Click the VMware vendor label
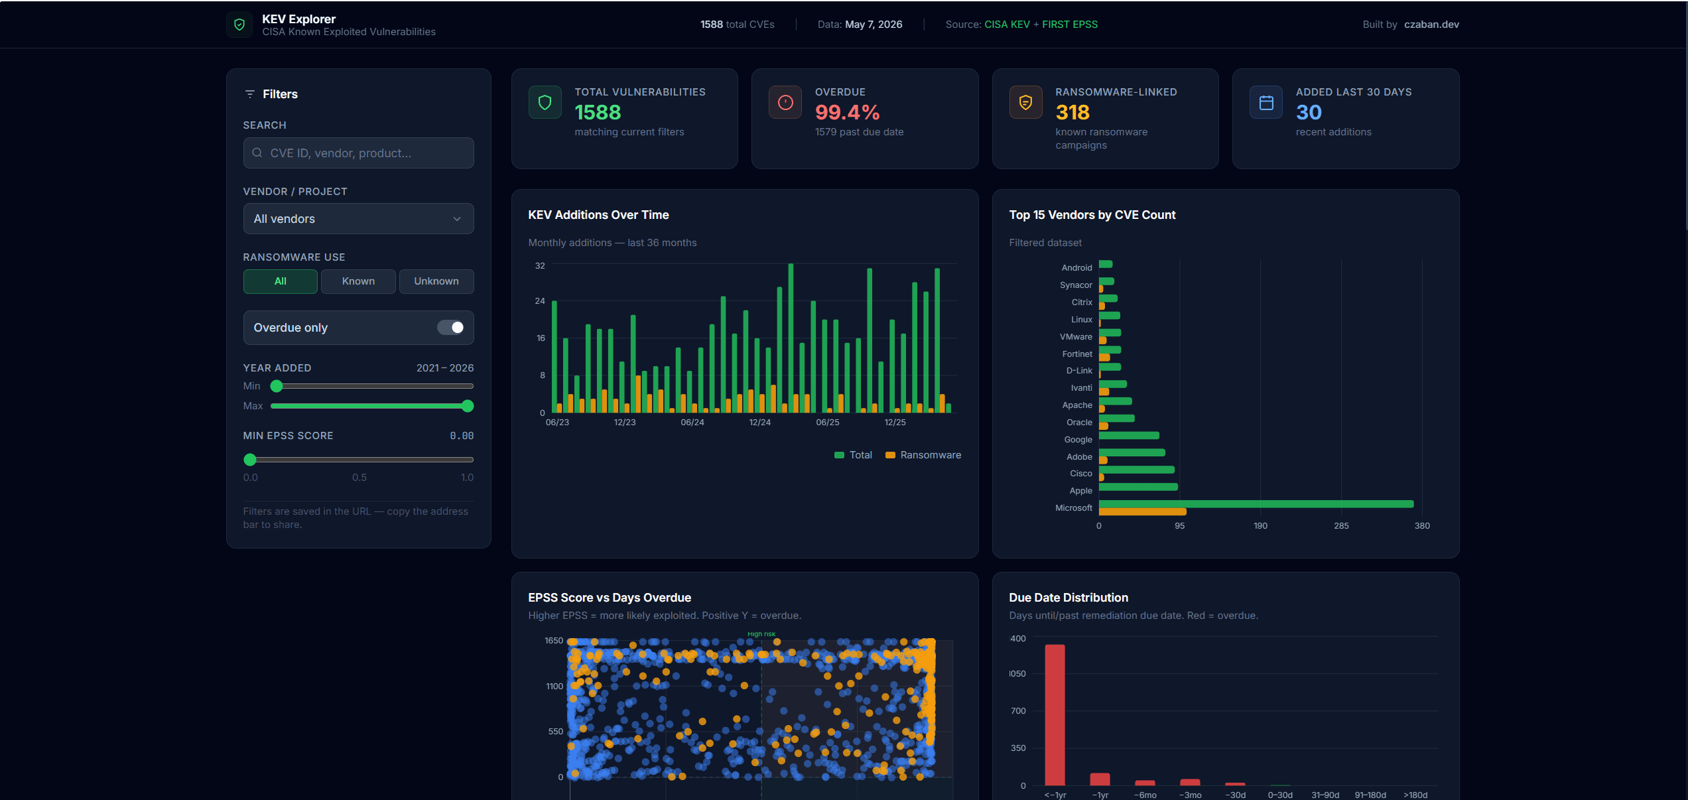This screenshot has height=800, width=1688. point(1076,337)
